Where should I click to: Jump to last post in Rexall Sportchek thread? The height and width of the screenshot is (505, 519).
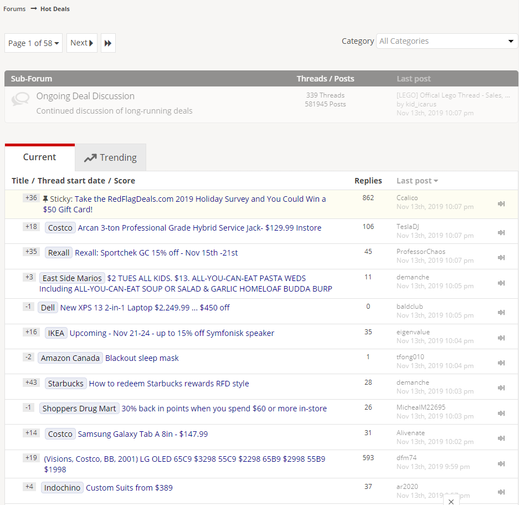click(x=501, y=257)
